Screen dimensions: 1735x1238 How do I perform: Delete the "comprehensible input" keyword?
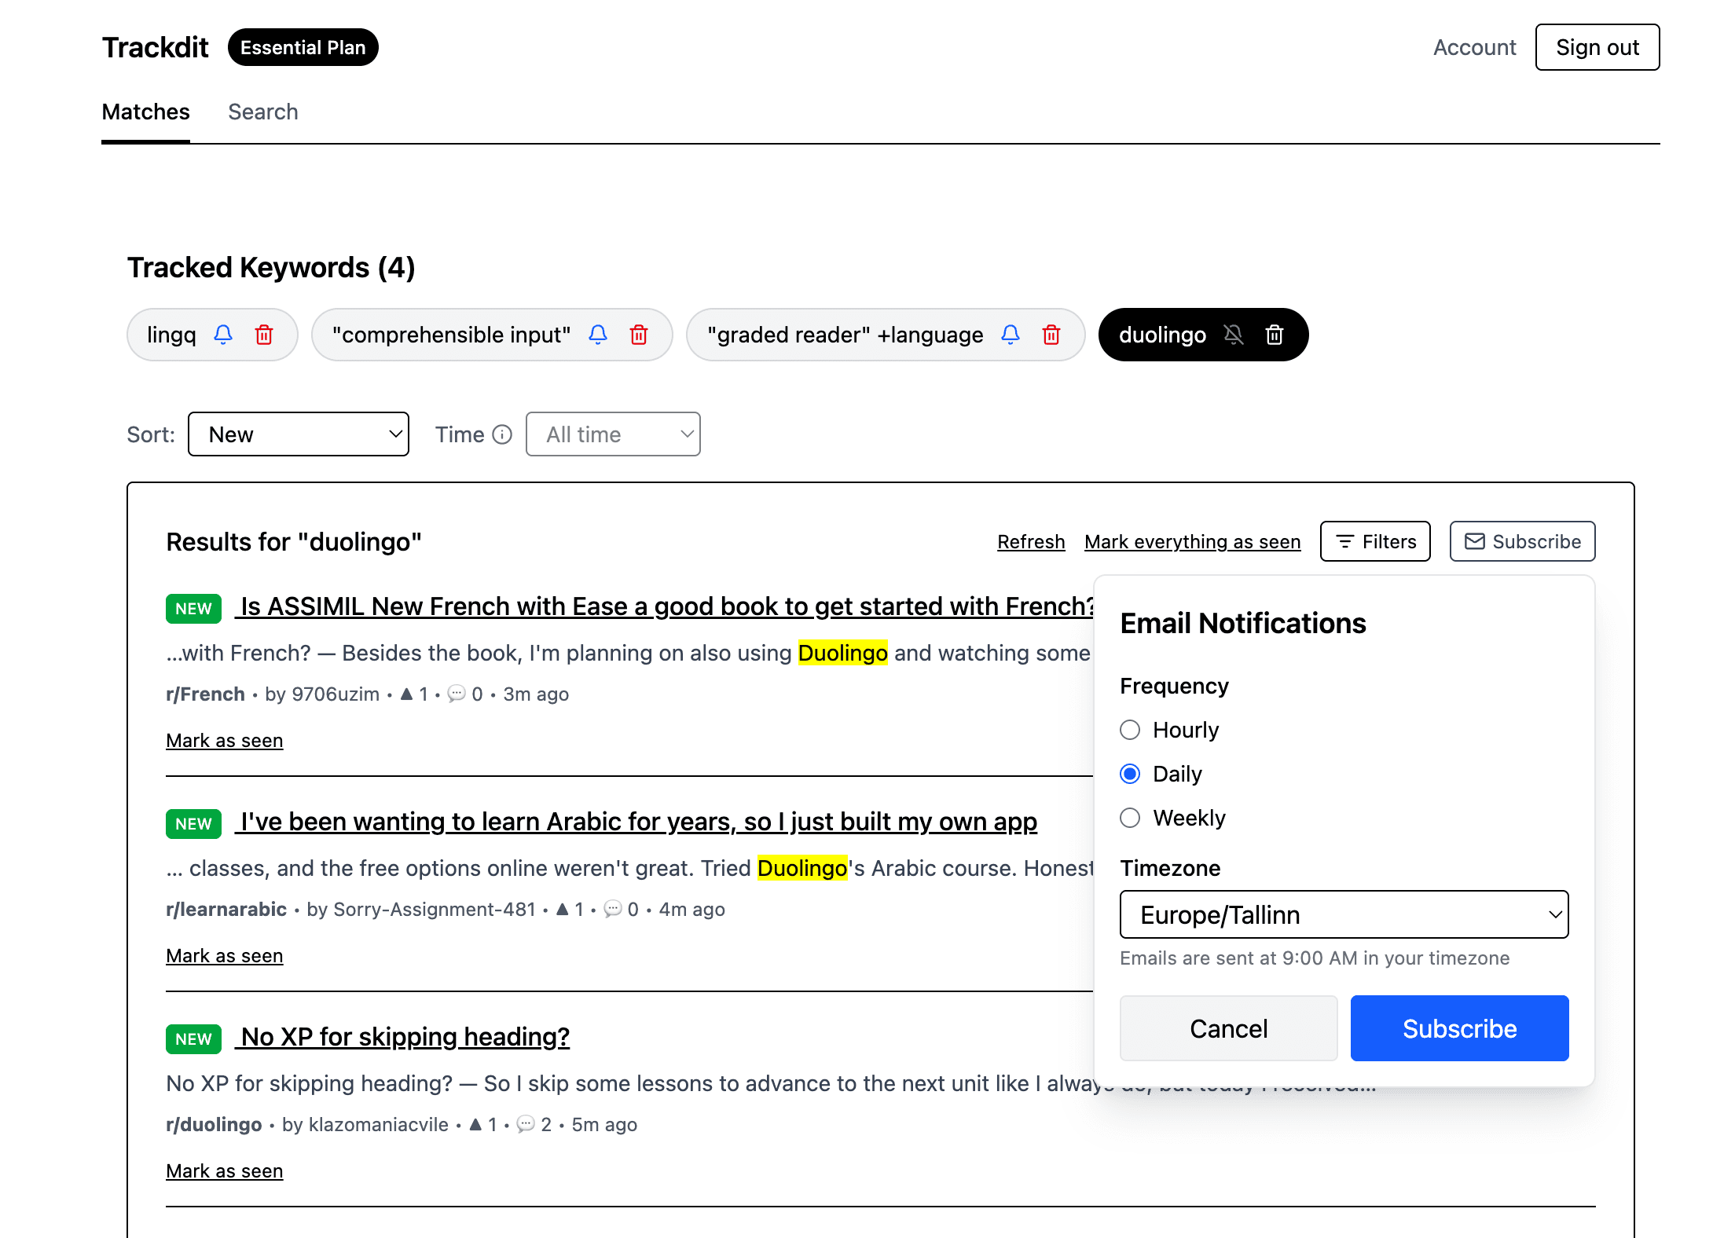638,335
